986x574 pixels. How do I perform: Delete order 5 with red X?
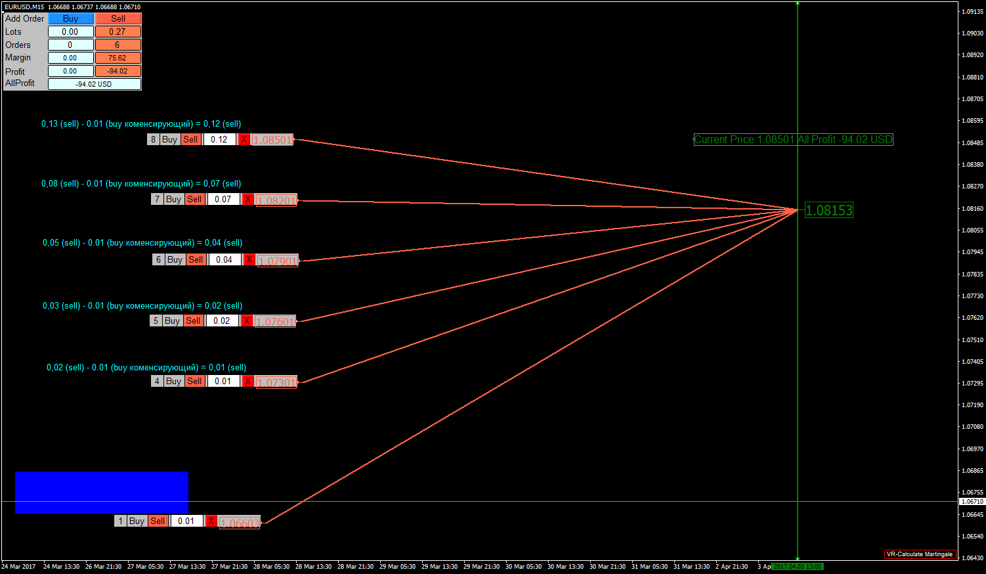pyautogui.click(x=247, y=320)
